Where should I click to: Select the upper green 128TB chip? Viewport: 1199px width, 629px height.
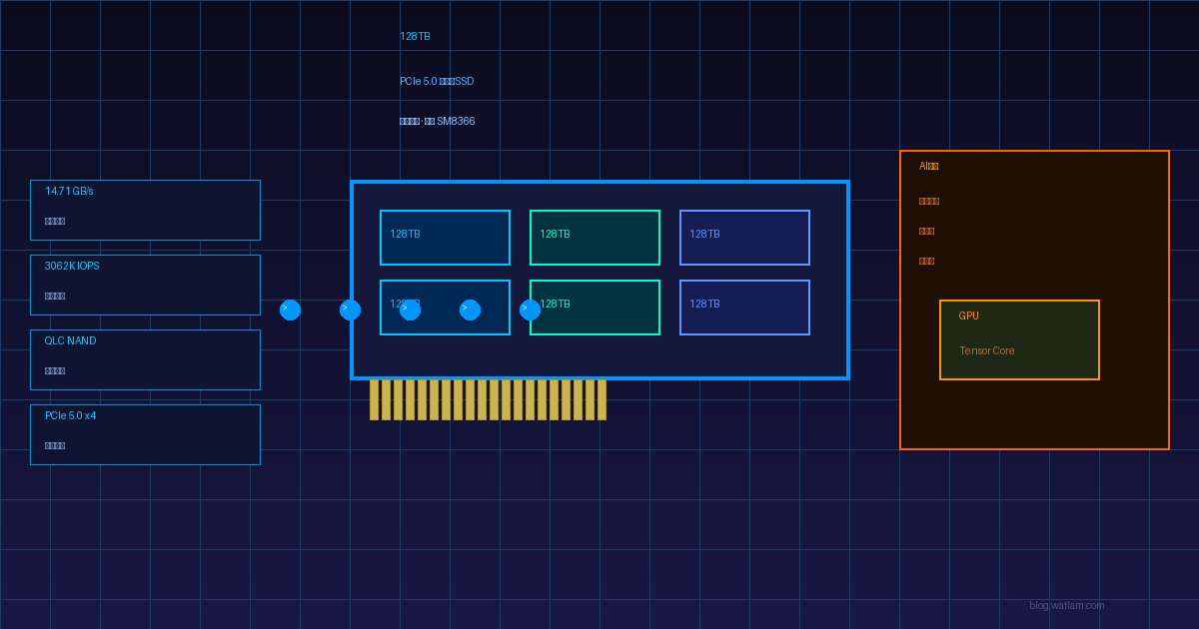(x=595, y=238)
